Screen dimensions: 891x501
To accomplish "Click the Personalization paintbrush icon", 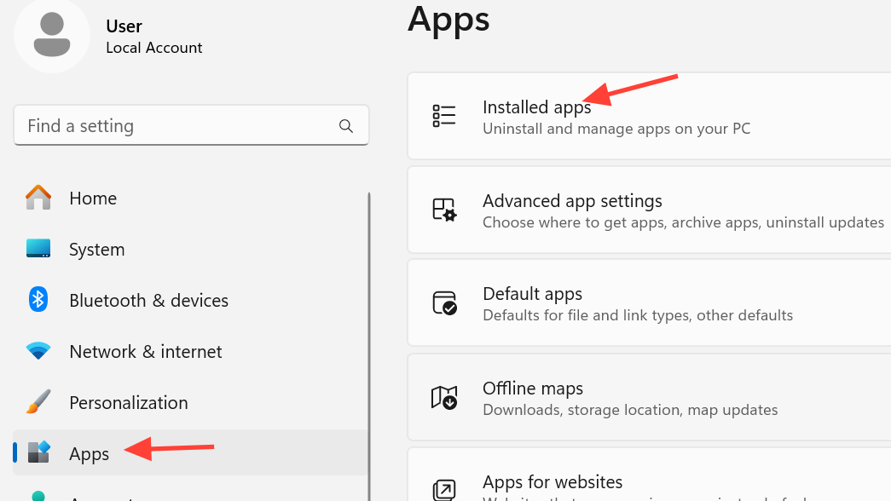I will [38, 402].
